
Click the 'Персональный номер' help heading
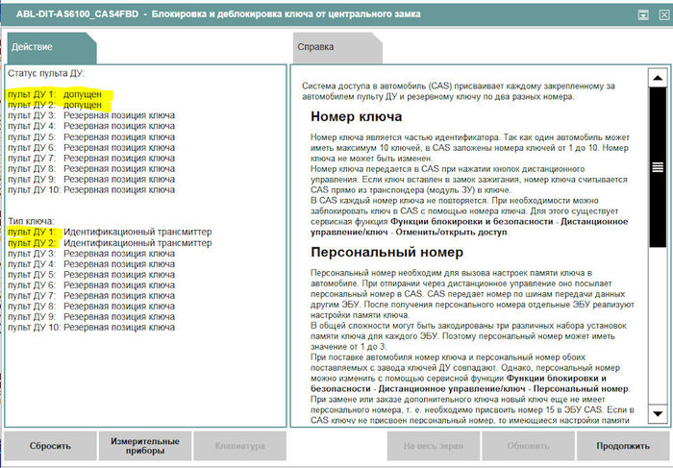(x=386, y=252)
